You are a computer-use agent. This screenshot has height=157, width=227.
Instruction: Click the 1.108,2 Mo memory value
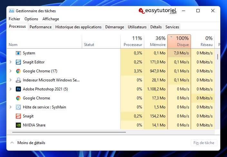pyautogui.click(x=156, y=89)
